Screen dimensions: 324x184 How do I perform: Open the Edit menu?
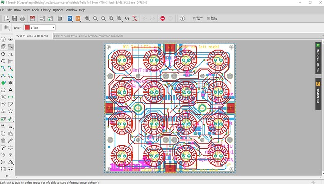click(9, 10)
